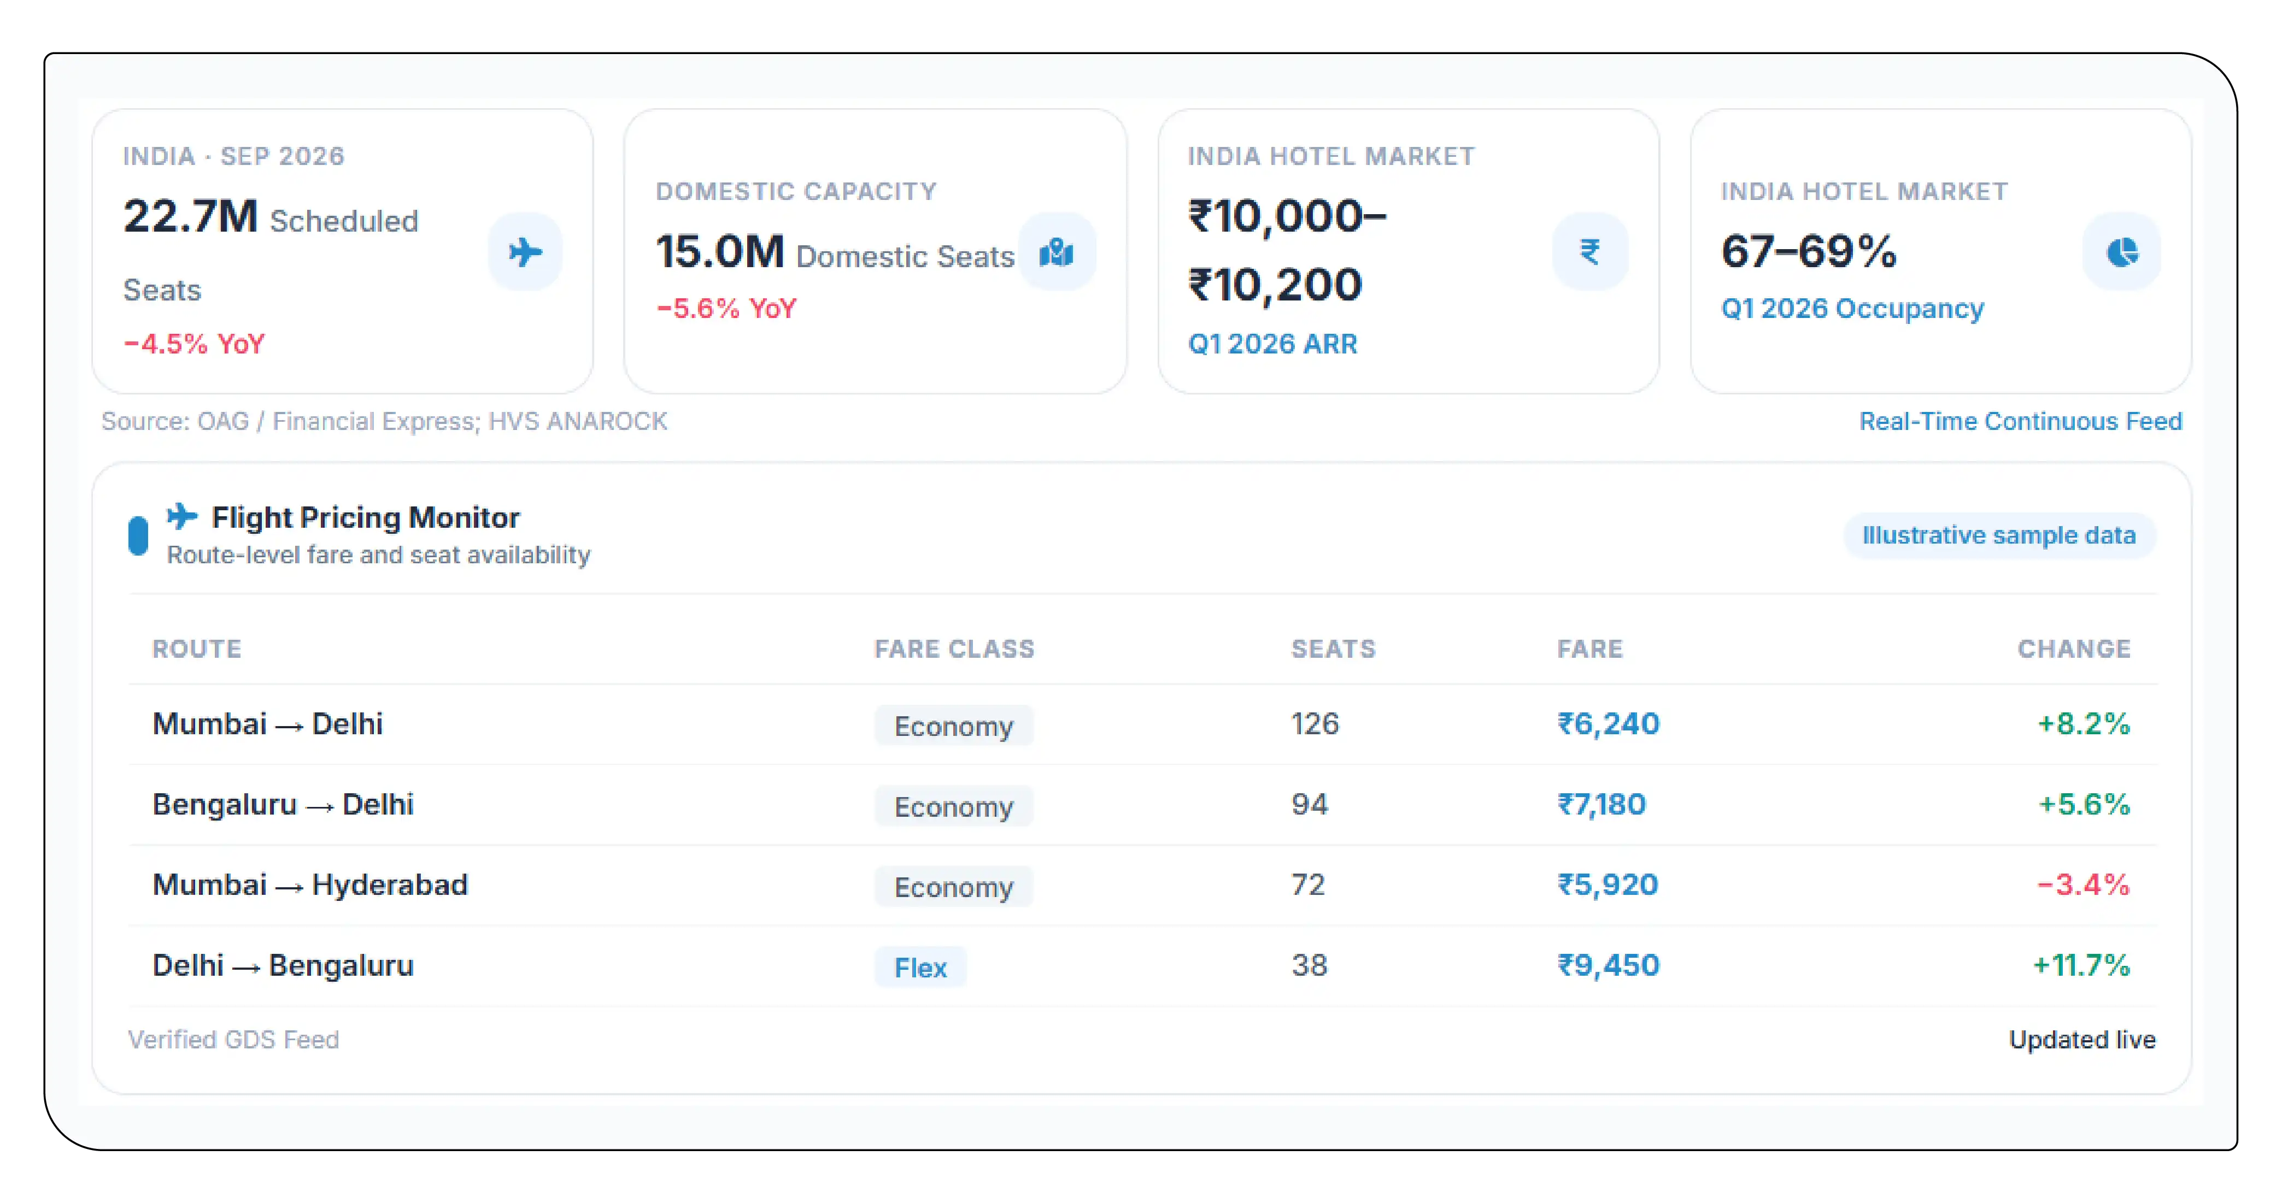
Task: Open the Mumbai → Delhi route row
Action: click(1143, 724)
